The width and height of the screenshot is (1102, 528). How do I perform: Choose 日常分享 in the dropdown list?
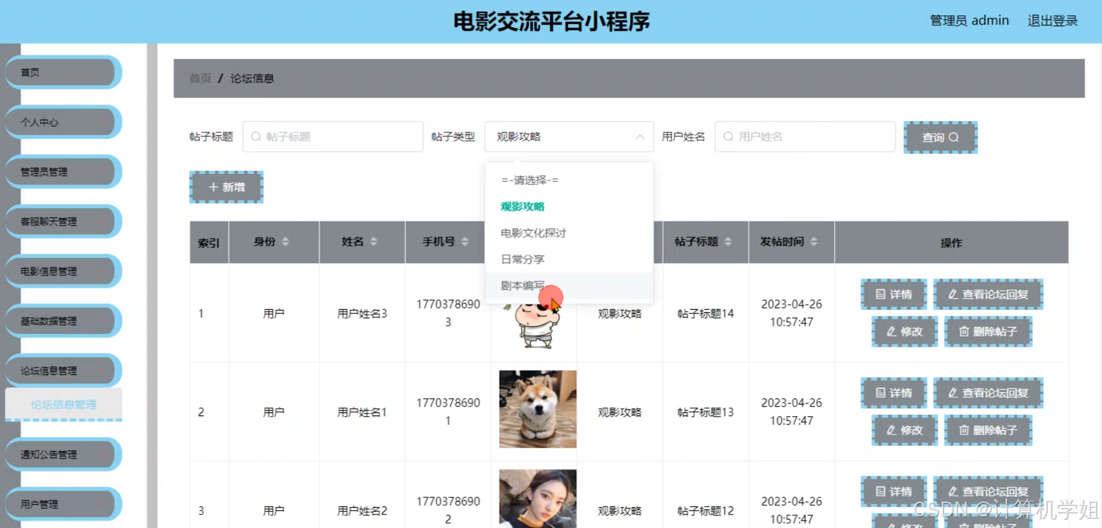569,259
